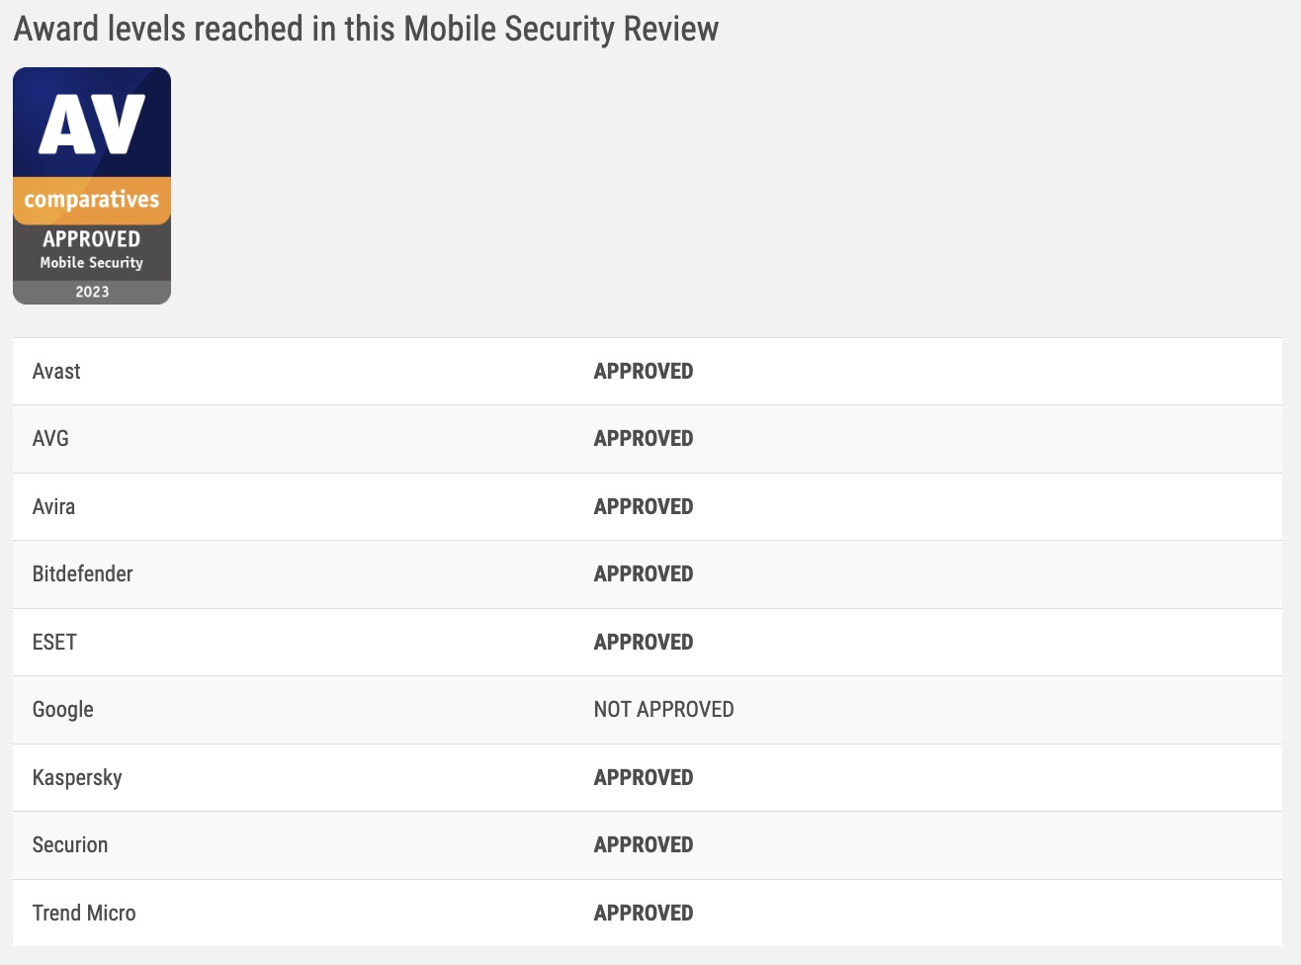
Task: Click Google's NOT APPROVED status
Action: click(x=663, y=710)
